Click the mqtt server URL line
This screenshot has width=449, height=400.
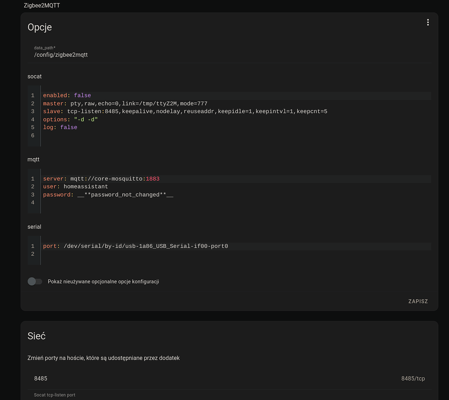(101, 179)
